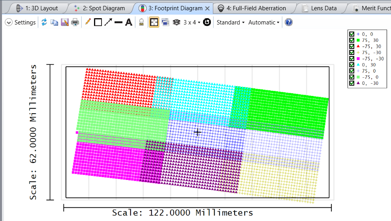The height and width of the screenshot is (221, 391).
Task: Uncheck the 75, 30 field checkbox
Action: (352, 40)
